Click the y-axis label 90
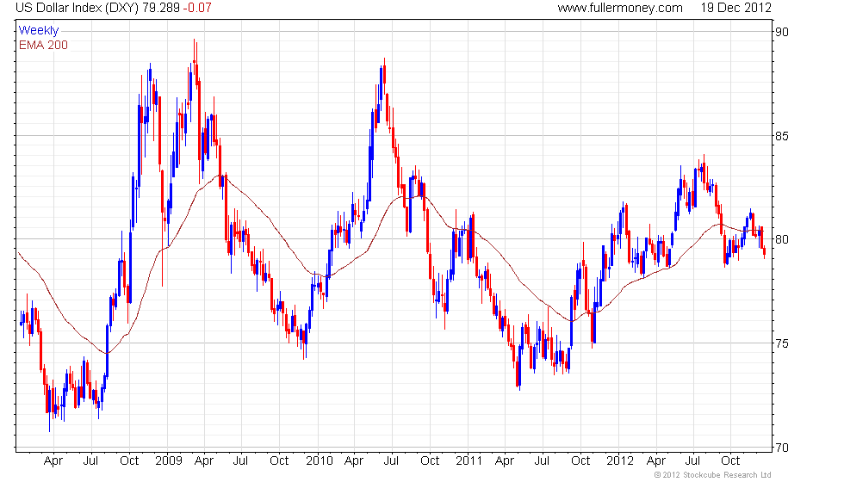This screenshot has height=482, width=844. [x=782, y=32]
